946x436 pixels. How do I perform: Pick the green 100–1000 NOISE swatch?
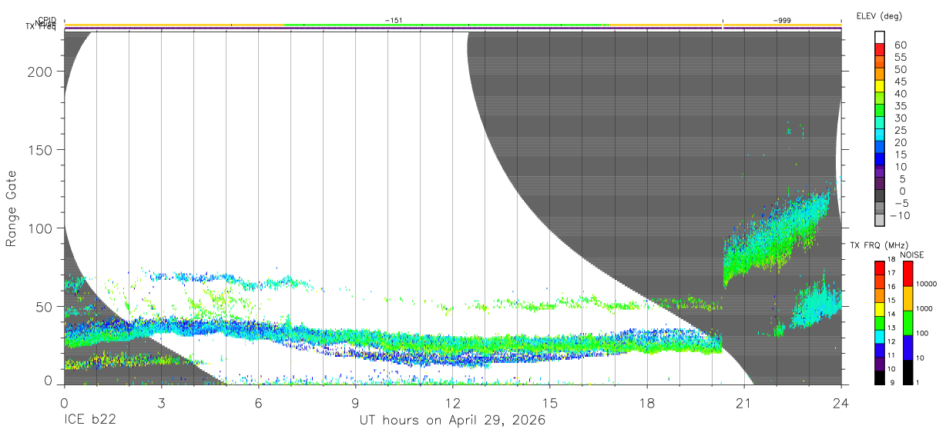click(907, 322)
